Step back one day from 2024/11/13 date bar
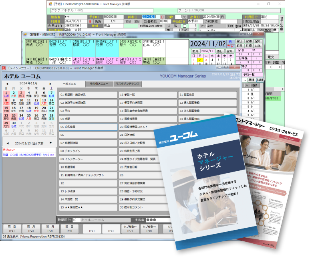The width and height of the screenshot is (314, 263). pyautogui.click(x=8, y=143)
